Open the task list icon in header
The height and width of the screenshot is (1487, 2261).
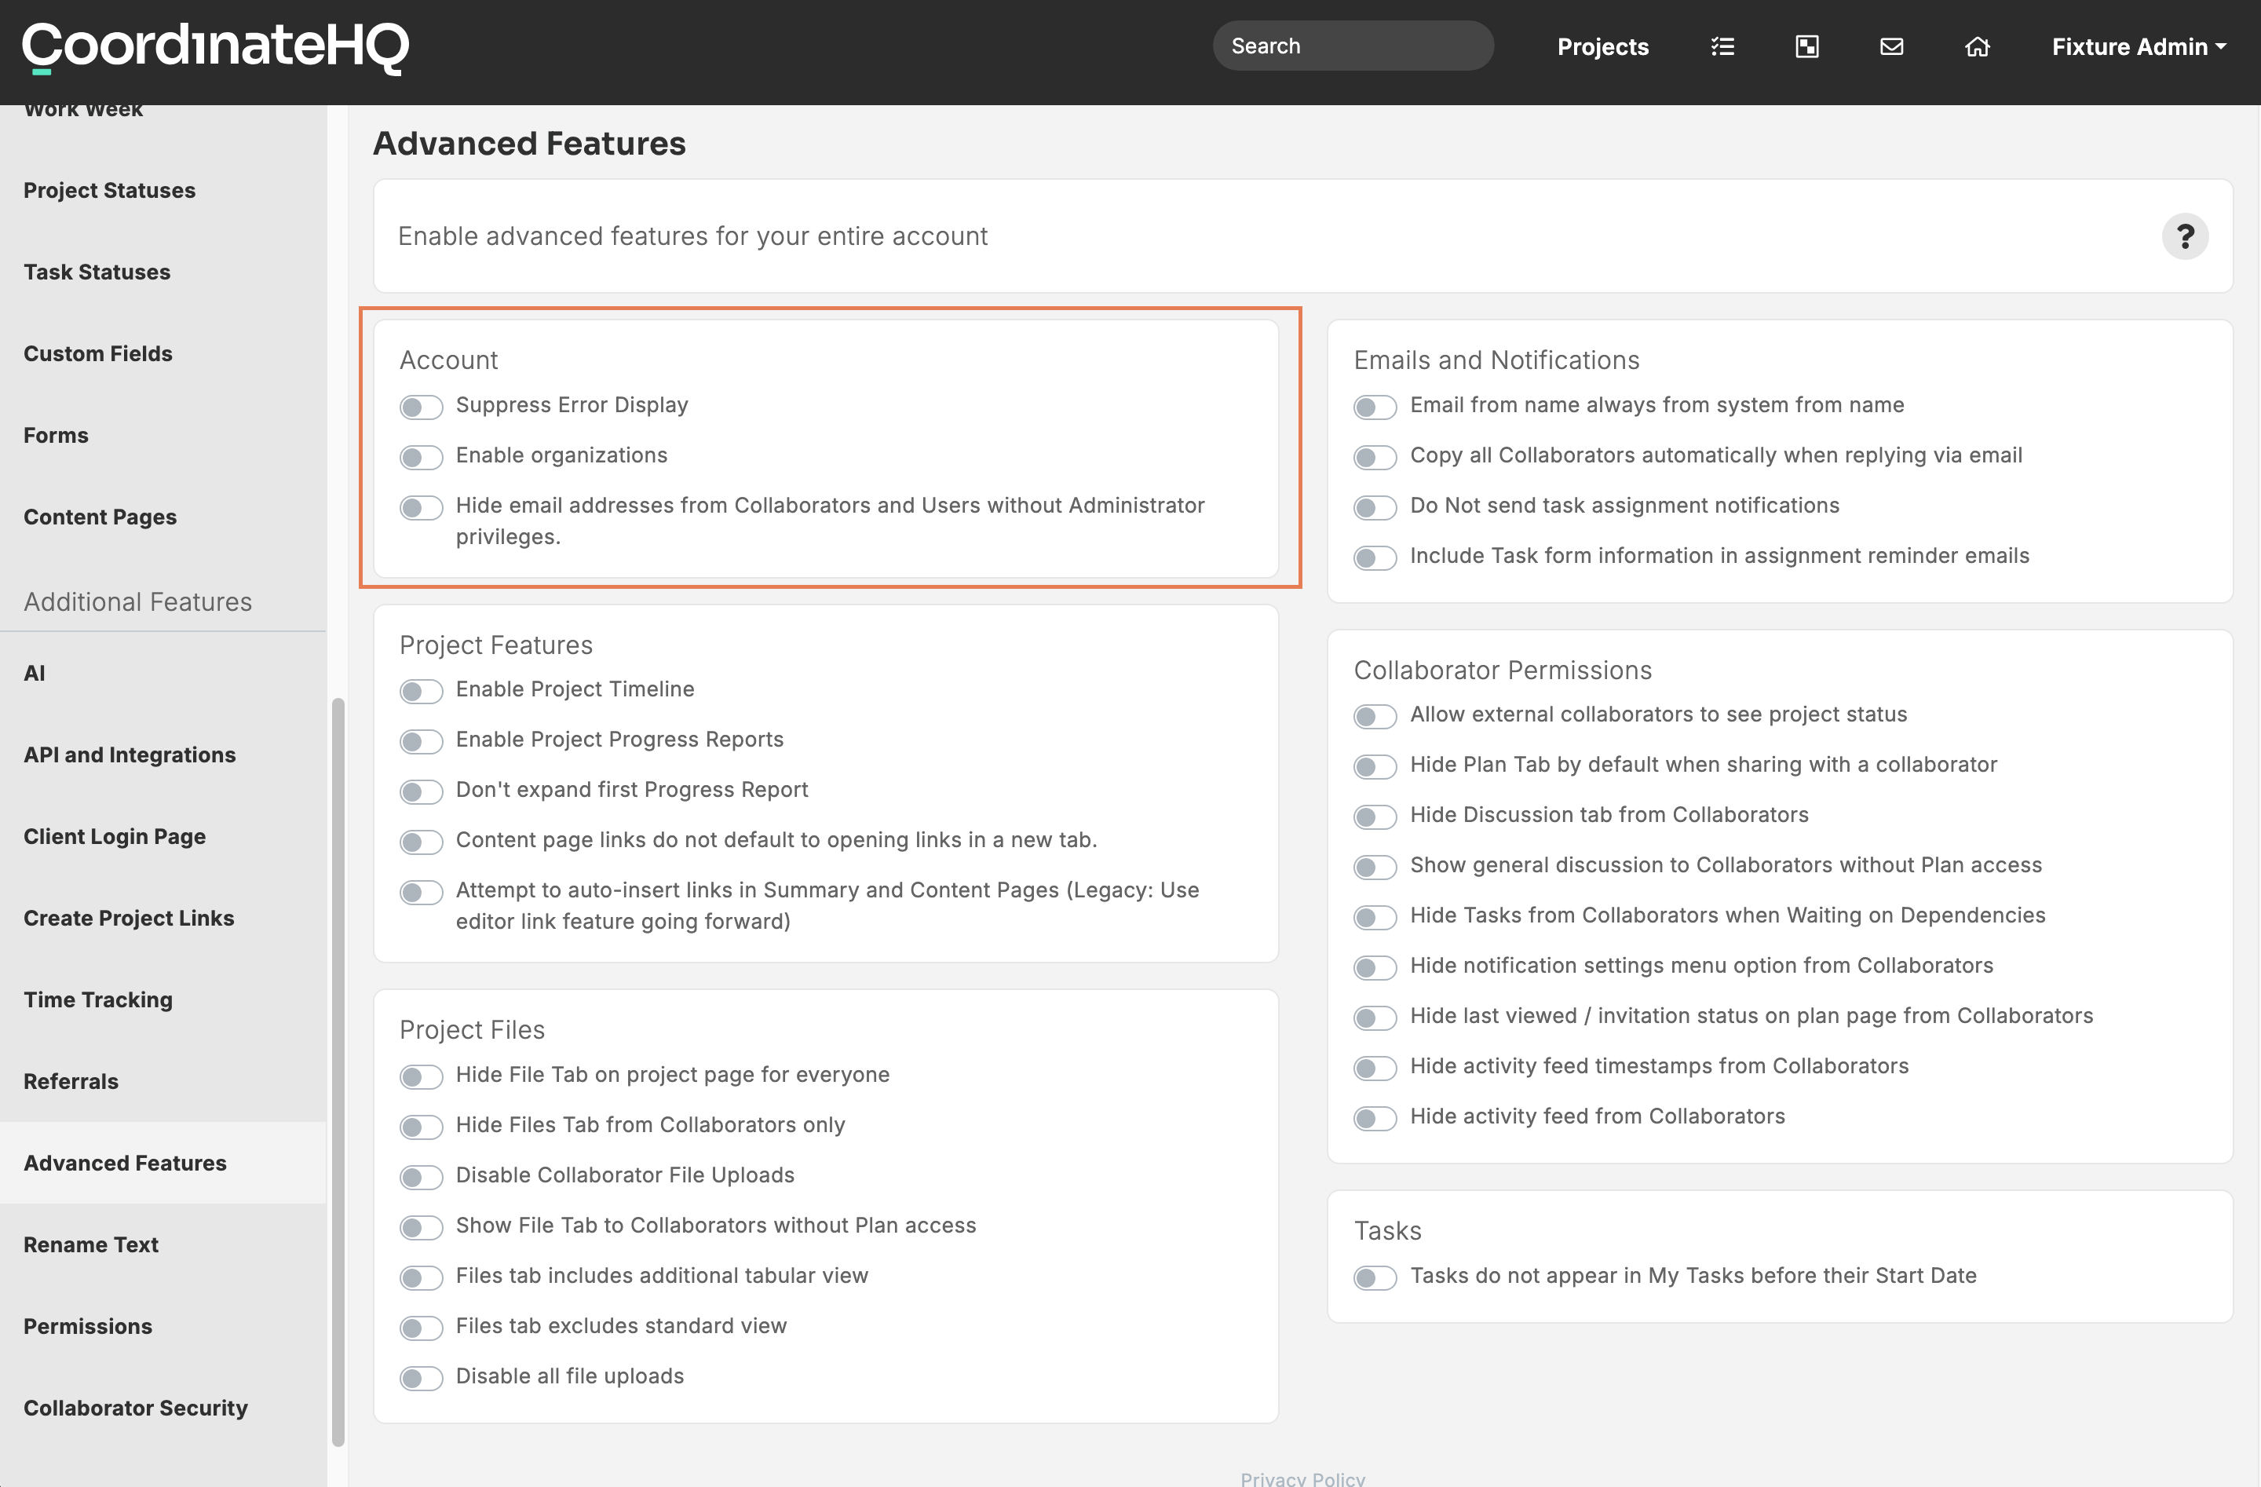1722,46
